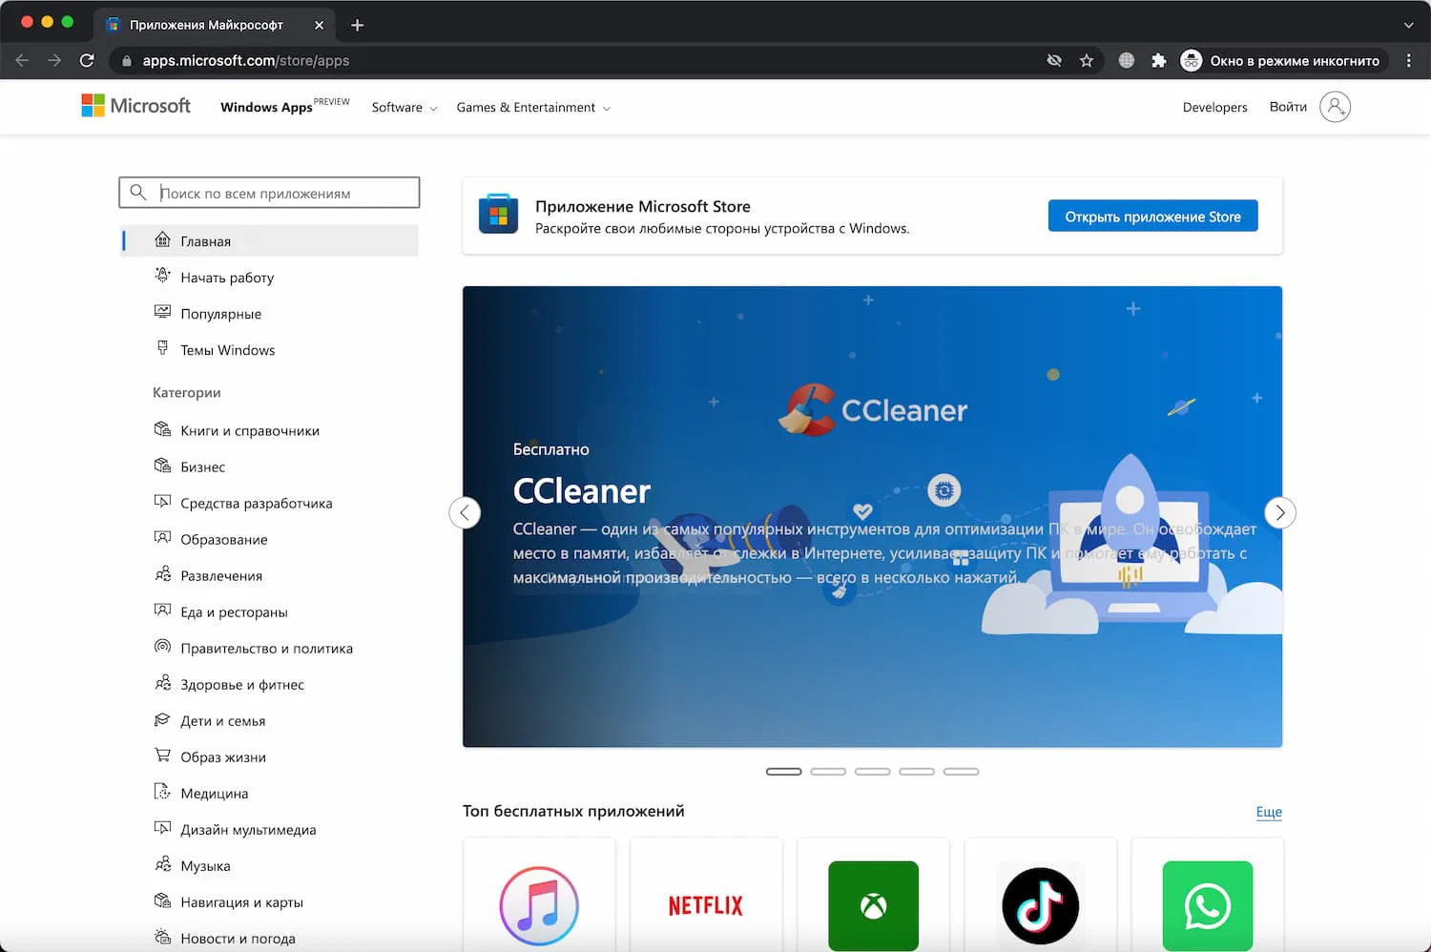
Task: Select Популярные in the sidebar
Action: [270, 313]
